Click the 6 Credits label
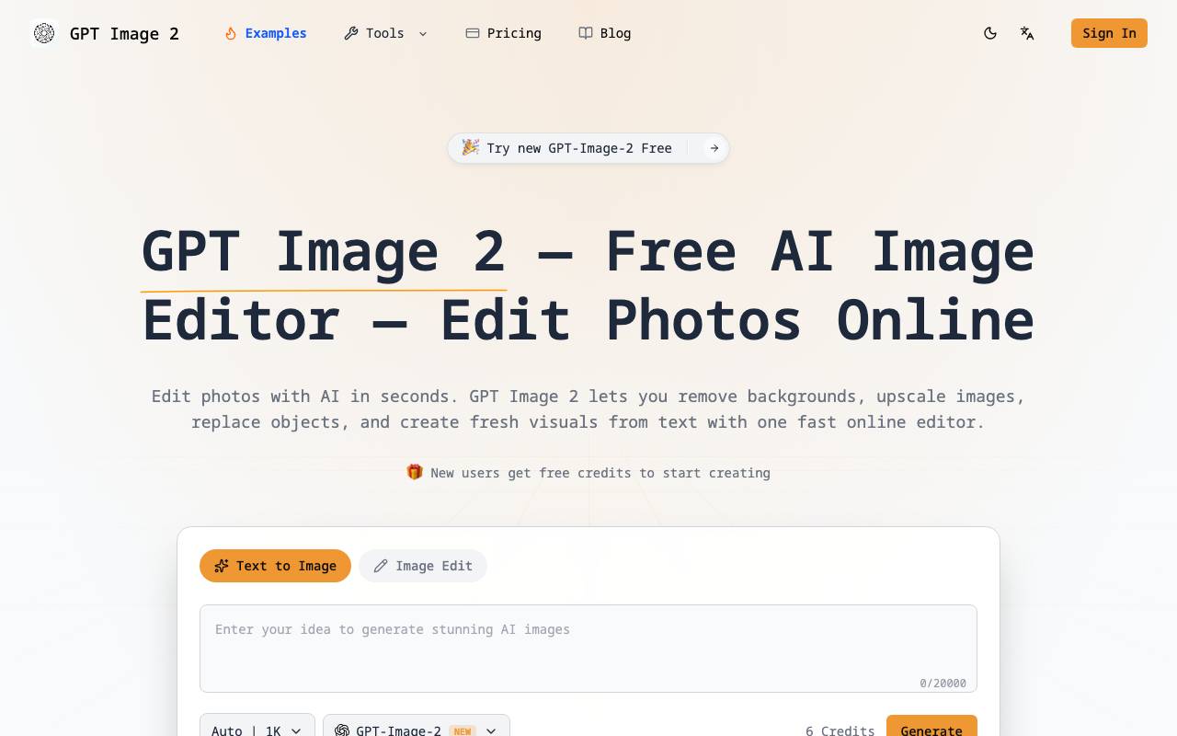1177x736 pixels. pos(840,730)
